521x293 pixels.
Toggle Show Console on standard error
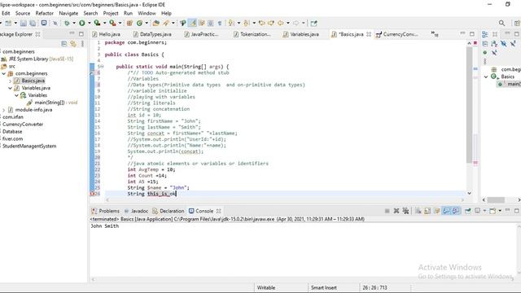coord(456,211)
